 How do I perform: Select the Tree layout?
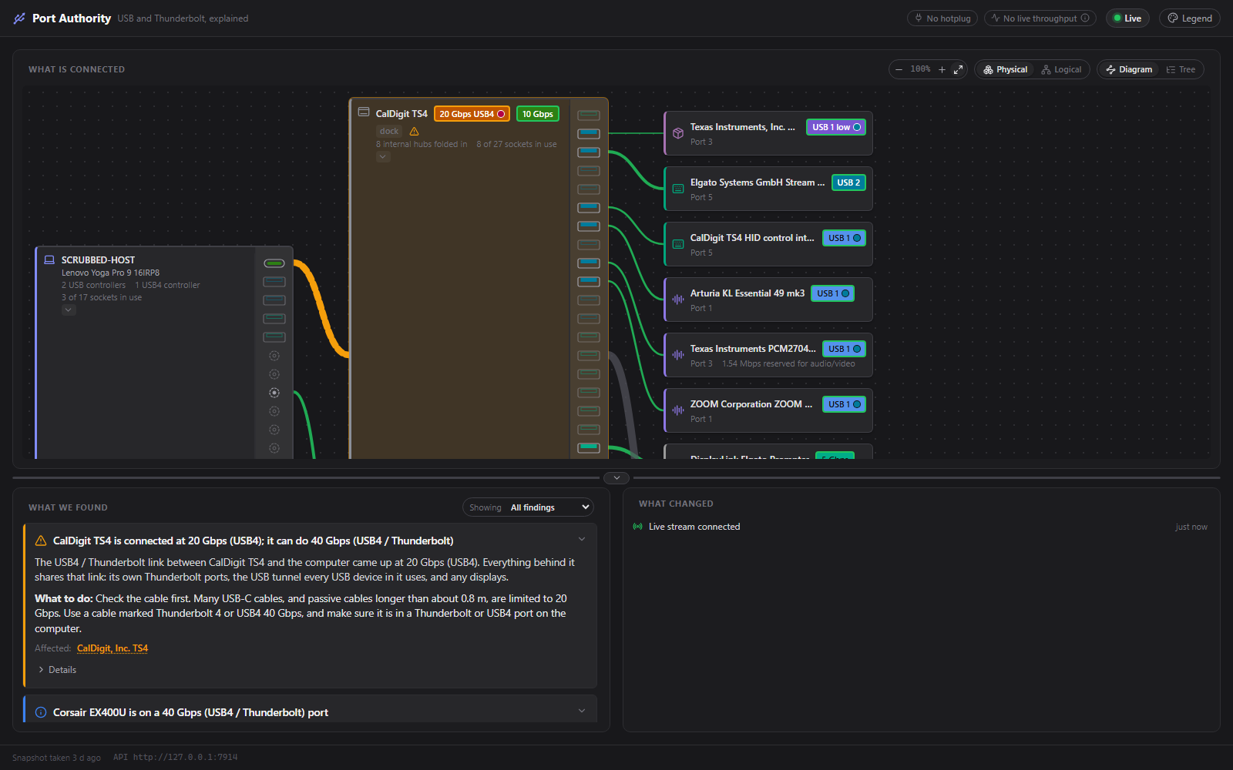point(1181,69)
